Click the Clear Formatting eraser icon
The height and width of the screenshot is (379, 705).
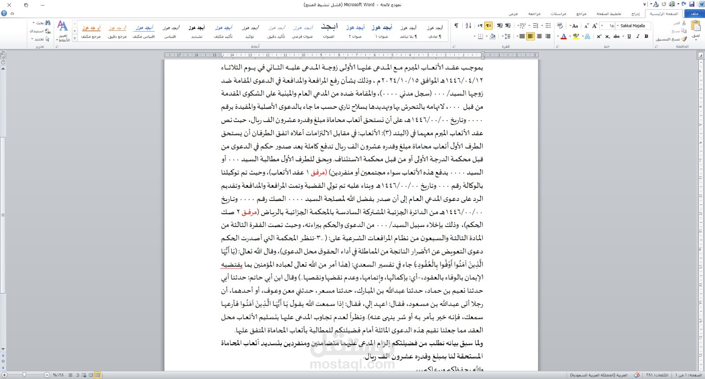(560, 25)
